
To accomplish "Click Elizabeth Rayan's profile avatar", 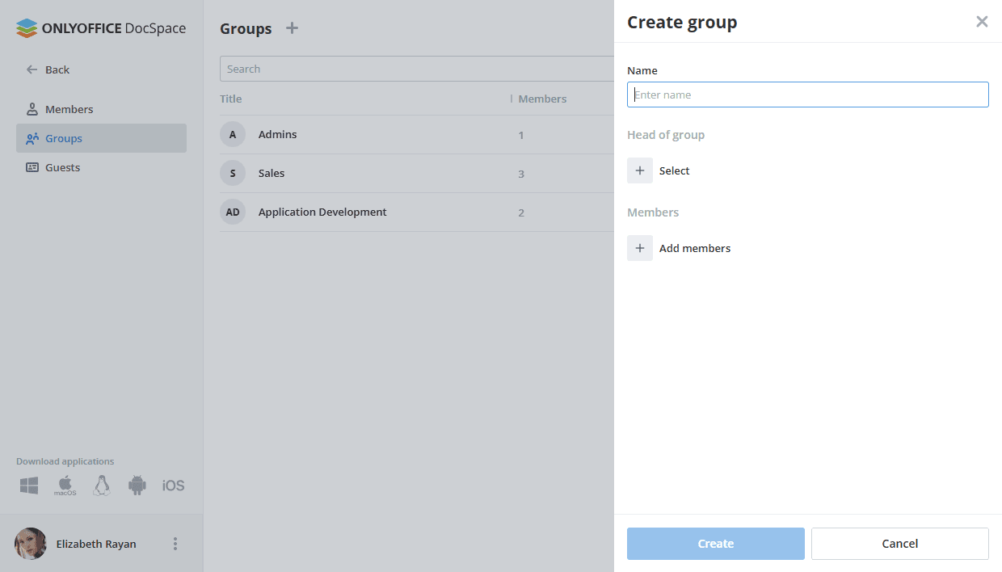I will 31,544.
